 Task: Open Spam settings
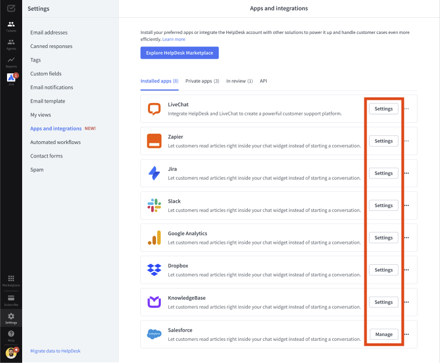(x=37, y=170)
